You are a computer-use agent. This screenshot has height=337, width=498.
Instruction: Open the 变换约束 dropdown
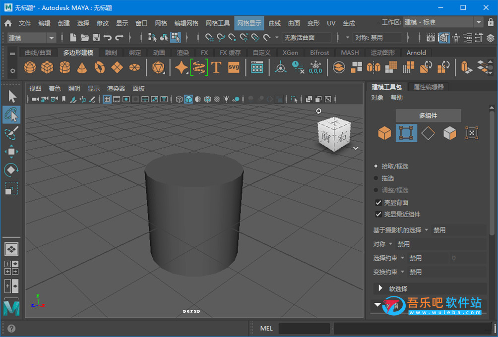[x=402, y=272]
